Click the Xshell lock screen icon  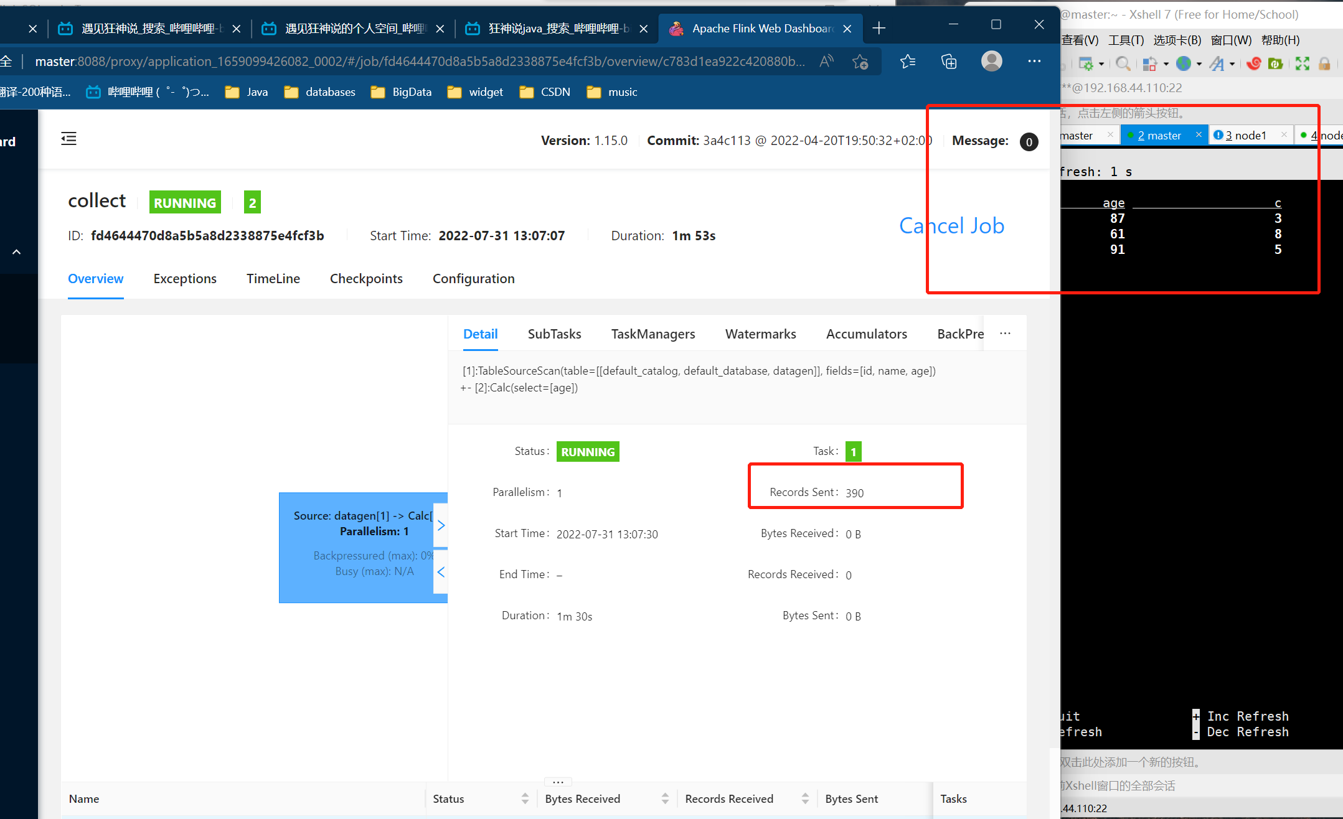coord(1324,63)
